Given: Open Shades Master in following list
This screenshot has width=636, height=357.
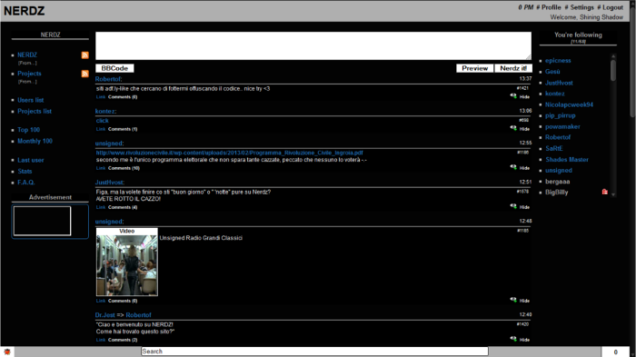Looking at the screenshot, I should tap(567, 160).
